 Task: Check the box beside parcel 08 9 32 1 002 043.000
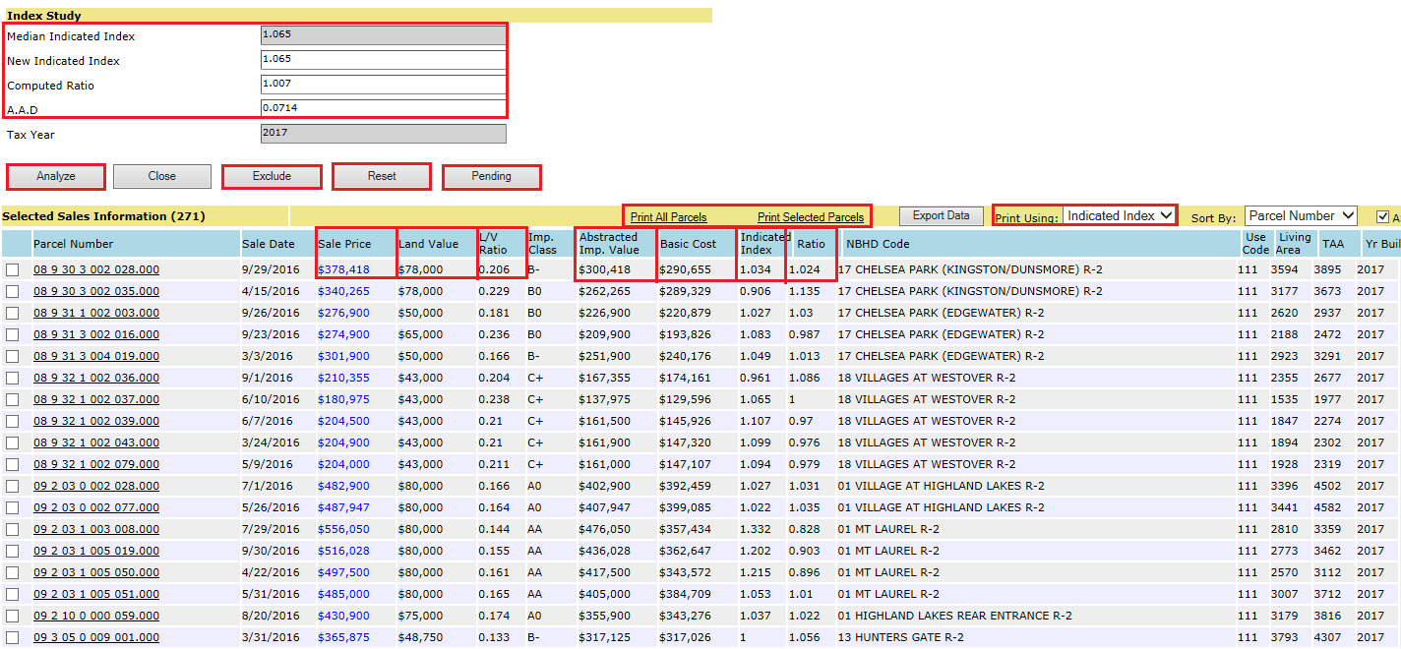point(13,442)
